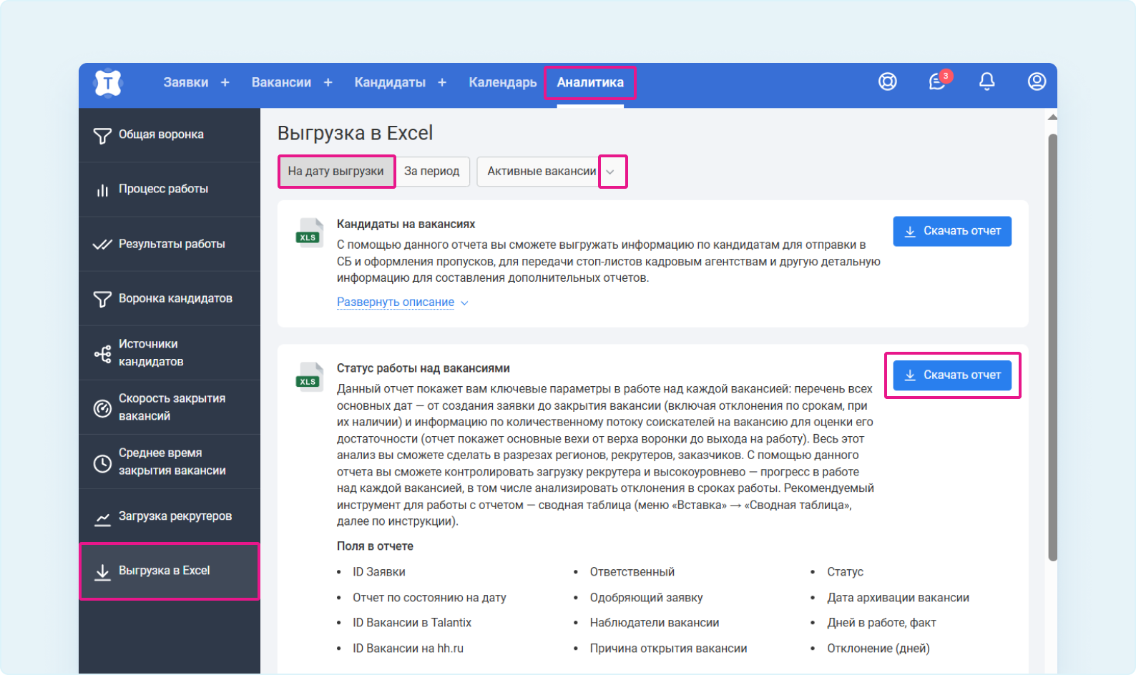The image size is (1136, 675).
Task: Go to the Календарь menu item
Action: [x=502, y=83]
